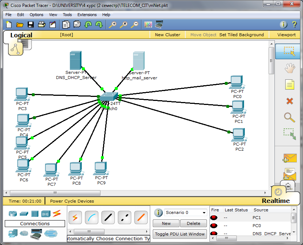303x245 pixels.
Task: Click the Copy toolbar icon
Action: click(x=66, y=24)
